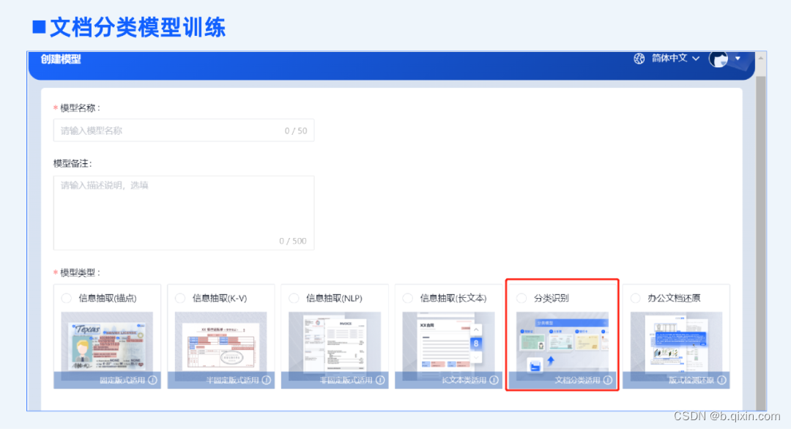Select the 信息抽取(锚点) radio button
The width and height of the screenshot is (791, 429).
[x=66, y=298]
